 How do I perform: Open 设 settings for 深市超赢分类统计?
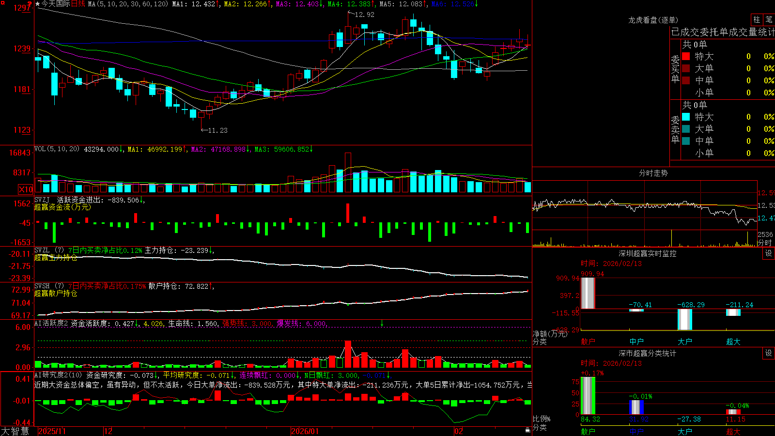[769, 353]
